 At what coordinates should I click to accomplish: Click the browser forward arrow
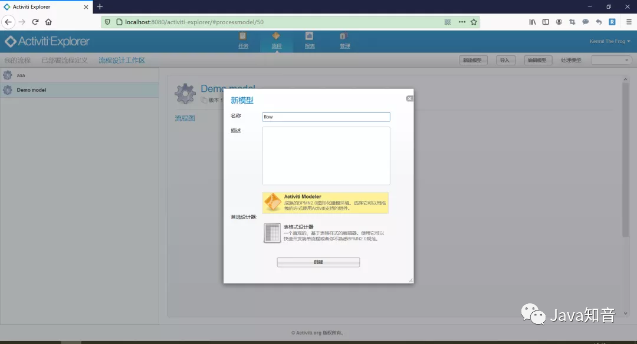pos(22,22)
